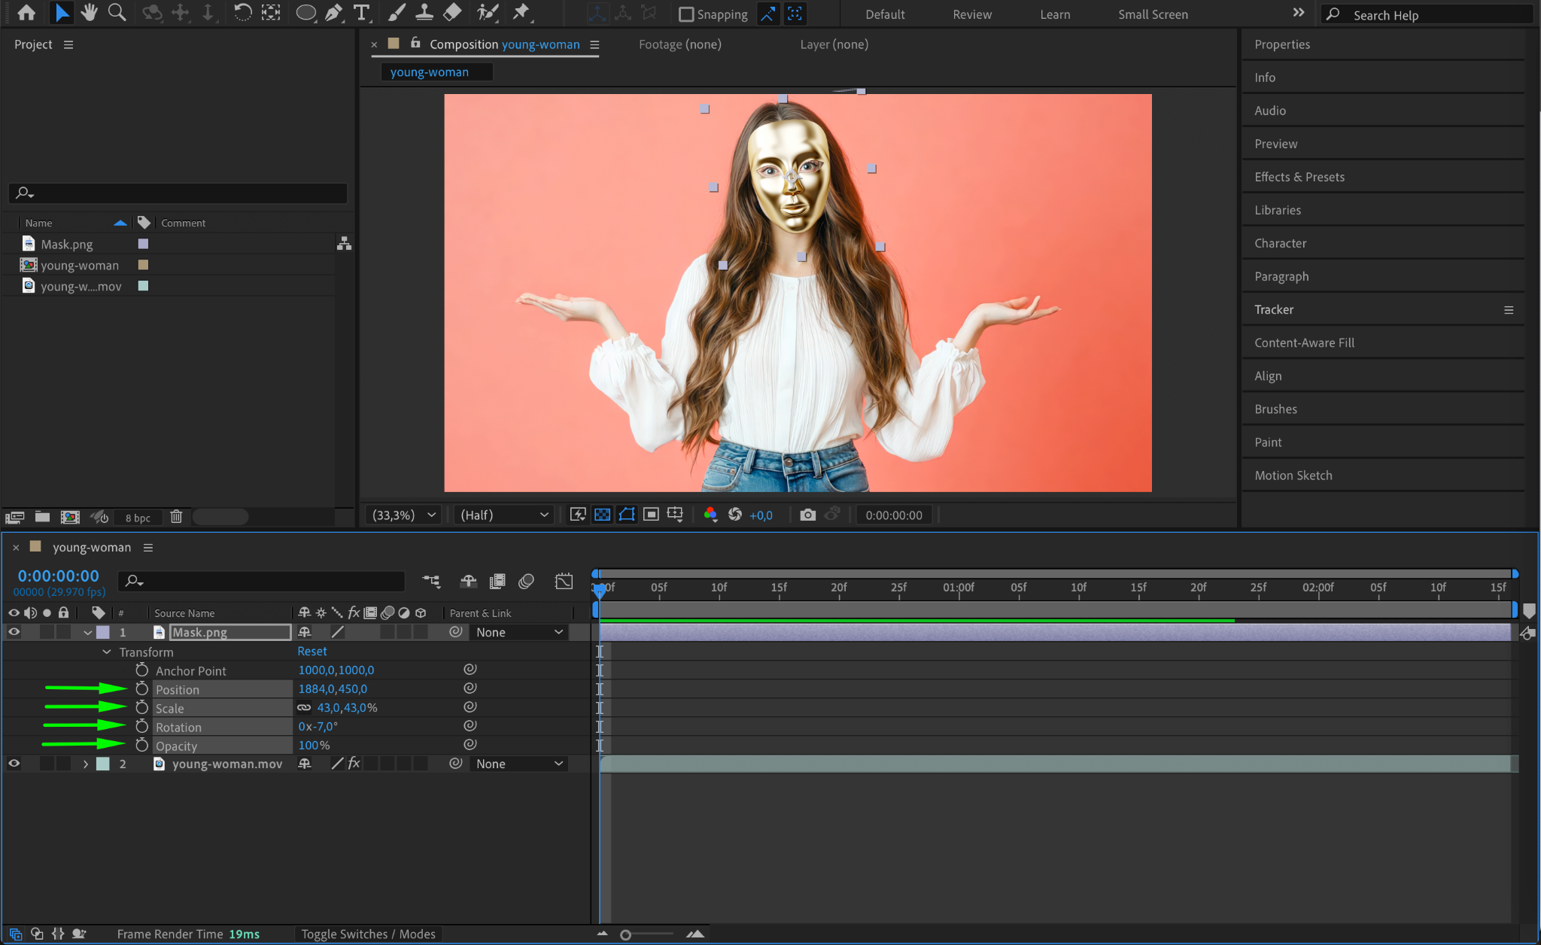
Task: Choose the Ellipse shape tool
Action: [x=305, y=13]
